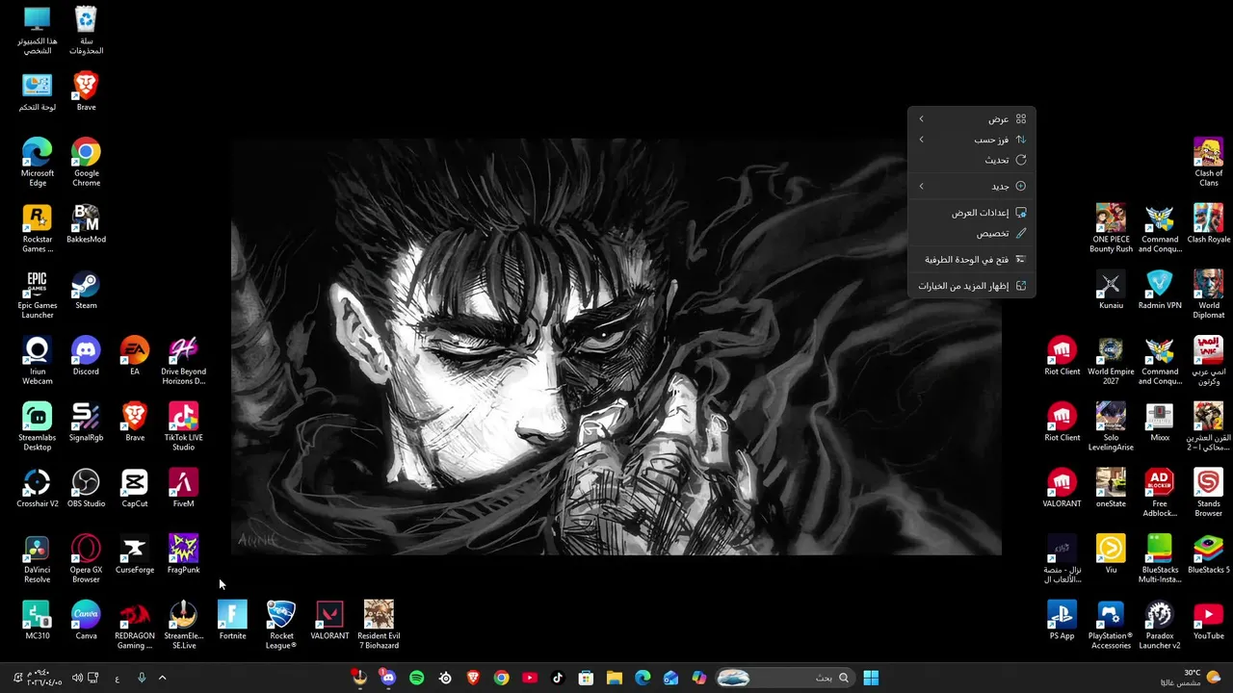The image size is (1233, 693).
Task: Open the MC310 desktop shortcut
Action: click(37, 621)
